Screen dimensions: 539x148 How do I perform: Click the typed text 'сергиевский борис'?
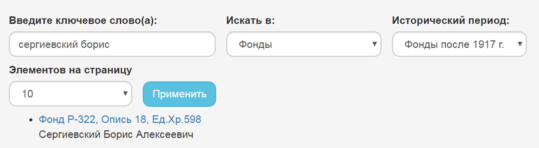[x=64, y=44]
